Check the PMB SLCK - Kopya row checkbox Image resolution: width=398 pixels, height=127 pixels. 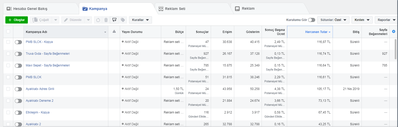[8, 42]
